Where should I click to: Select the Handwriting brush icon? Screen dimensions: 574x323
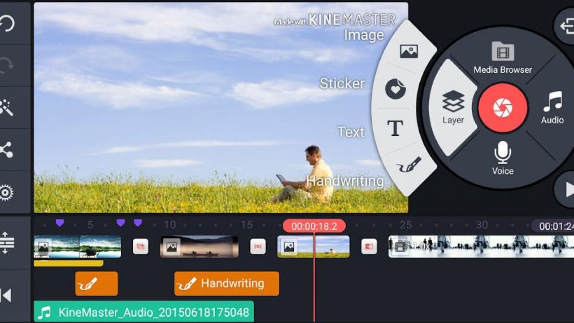(x=409, y=165)
